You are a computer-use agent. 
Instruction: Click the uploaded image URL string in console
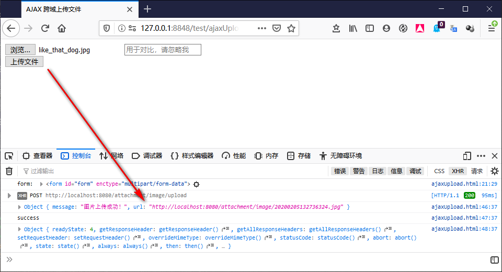coord(246,207)
